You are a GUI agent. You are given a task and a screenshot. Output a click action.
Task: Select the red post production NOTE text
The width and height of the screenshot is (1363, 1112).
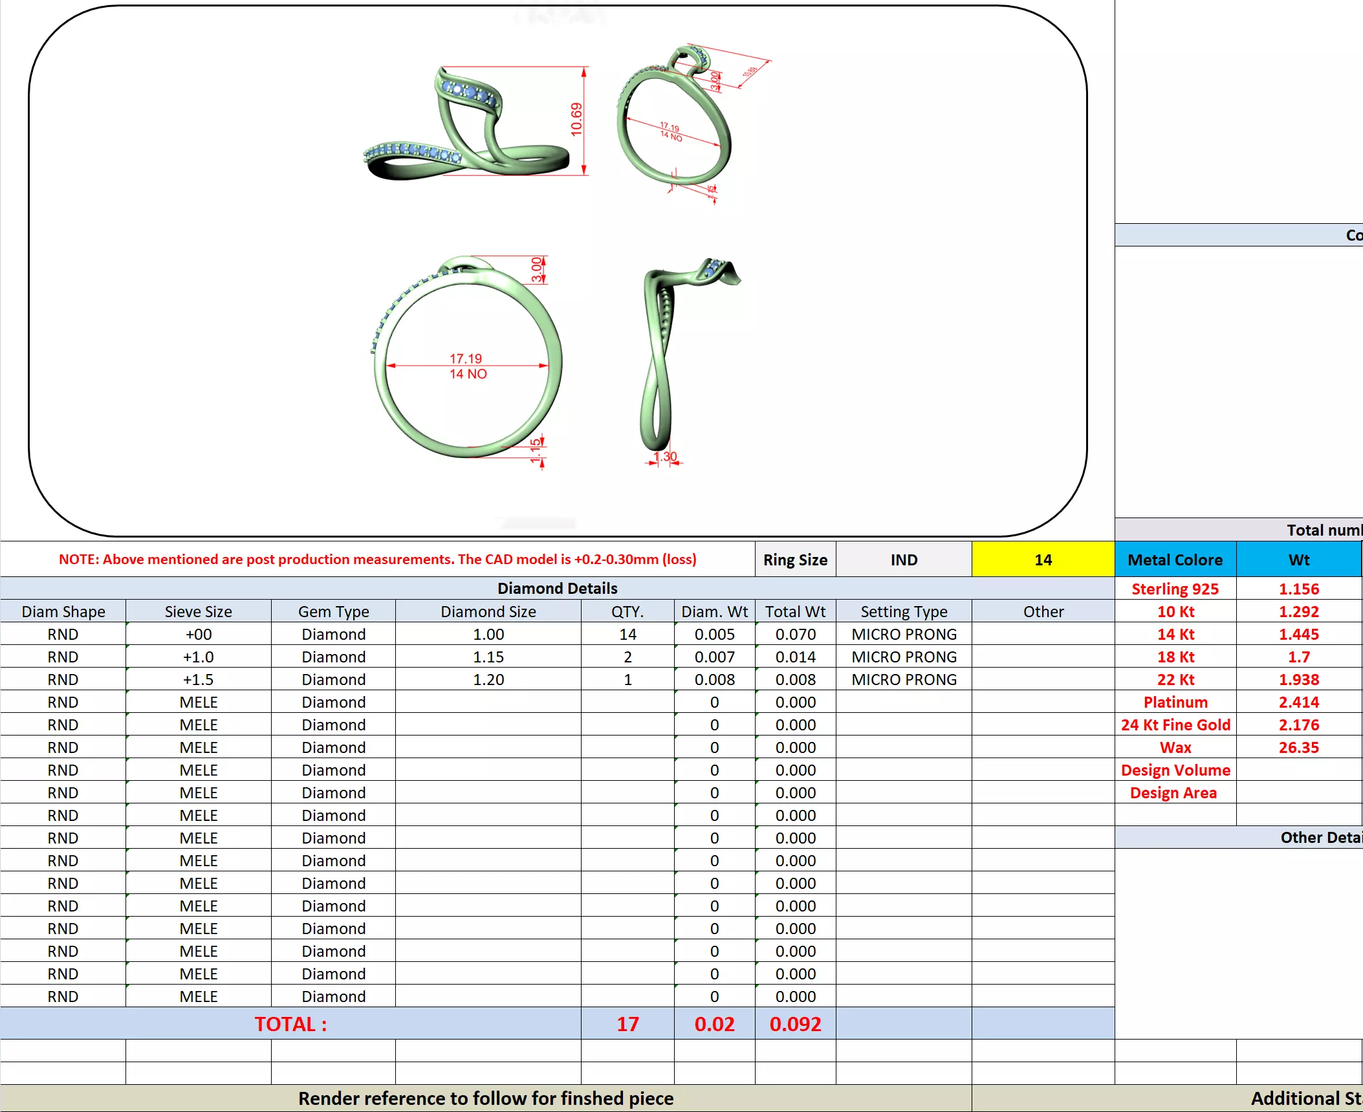click(x=377, y=559)
